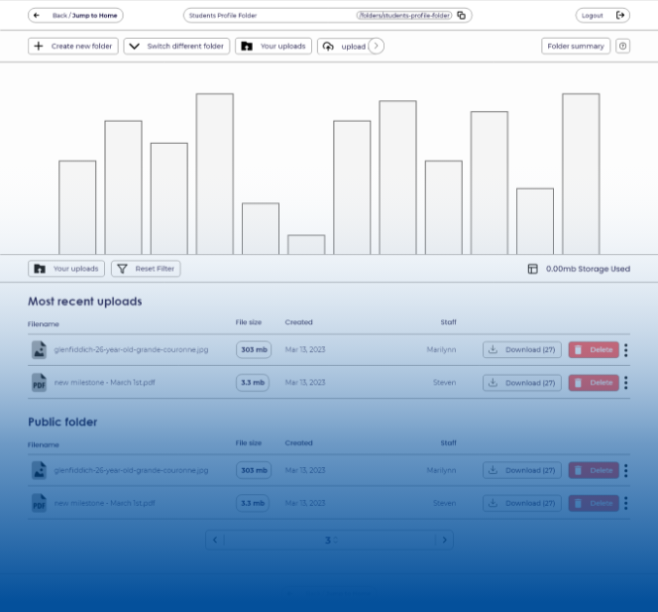This screenshot has width=658, height=612.
Task: Download the new milestone PDF in recent uploads
Action: 522,383
